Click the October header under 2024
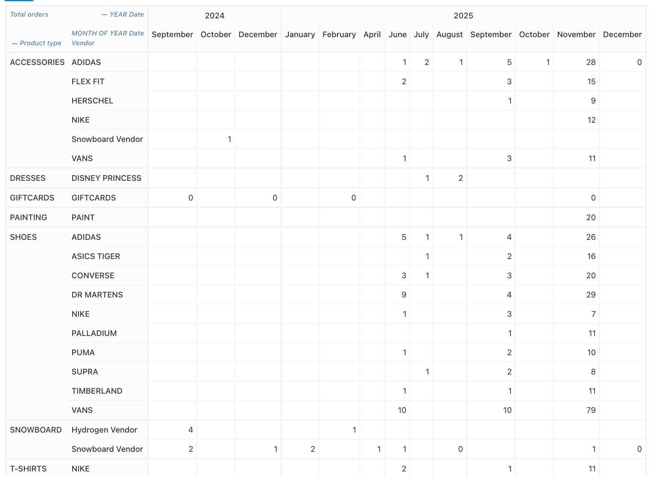Screen dimensions: 669x477 tap(216, 35)
